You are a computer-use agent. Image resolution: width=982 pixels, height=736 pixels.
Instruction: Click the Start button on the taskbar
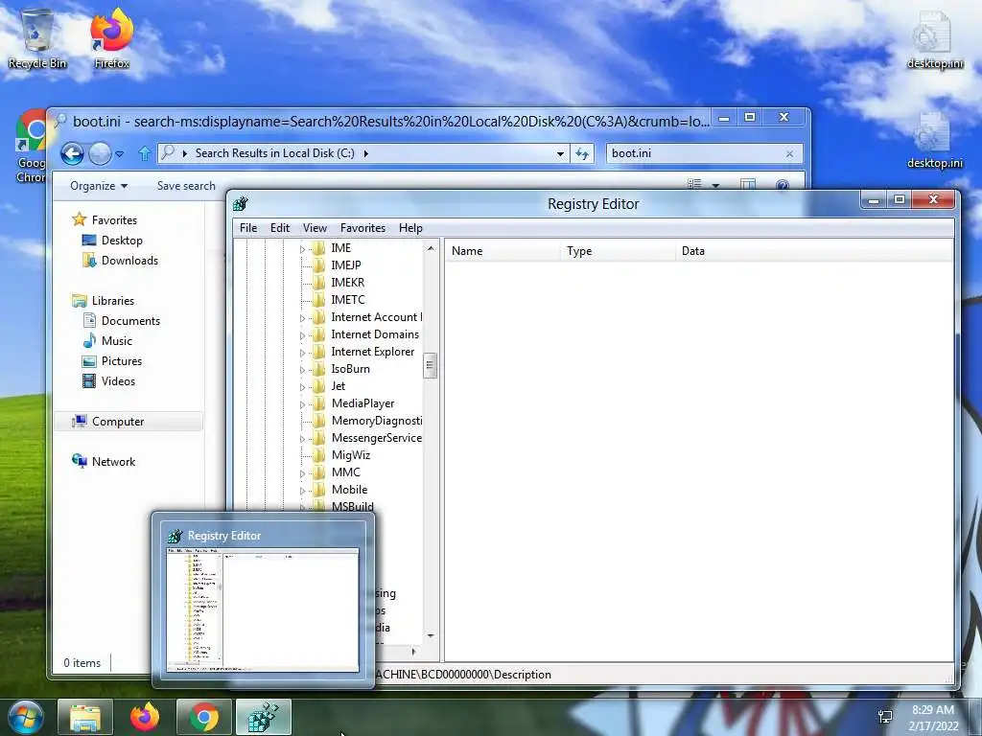[x=26, y=717]
